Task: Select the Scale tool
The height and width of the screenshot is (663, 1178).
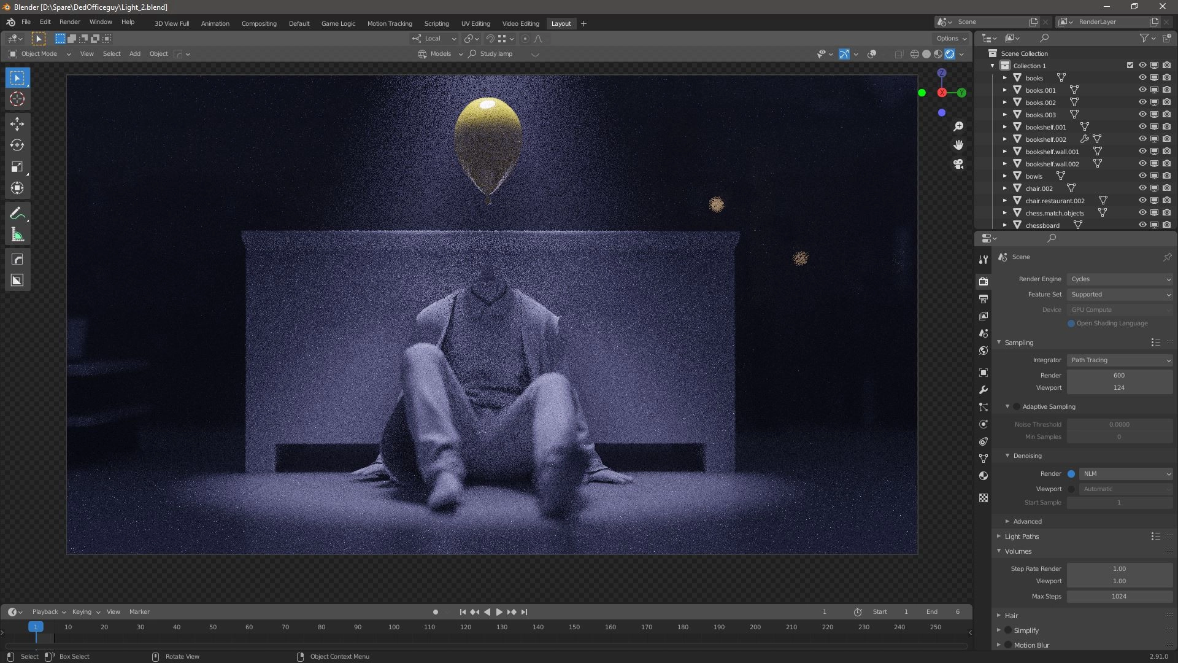Action: pos(17,167)
